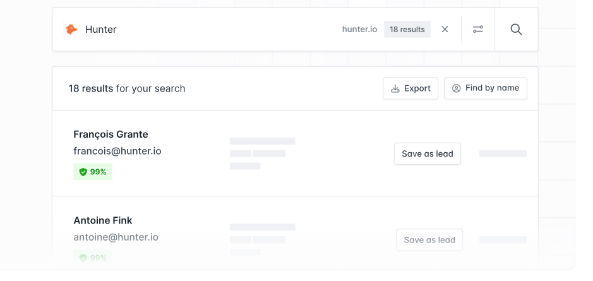Clear the search with the X icon

pyautogui.click(x=445, y=29)
